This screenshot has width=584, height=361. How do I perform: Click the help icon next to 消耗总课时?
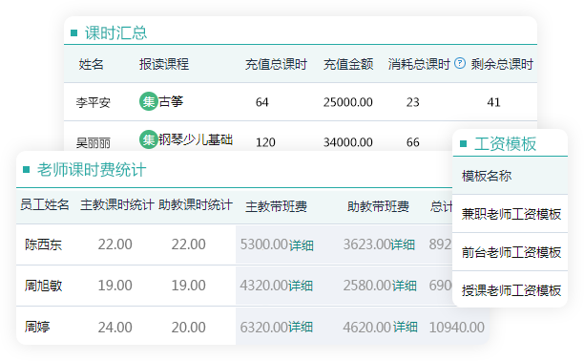tap(460, 63)
